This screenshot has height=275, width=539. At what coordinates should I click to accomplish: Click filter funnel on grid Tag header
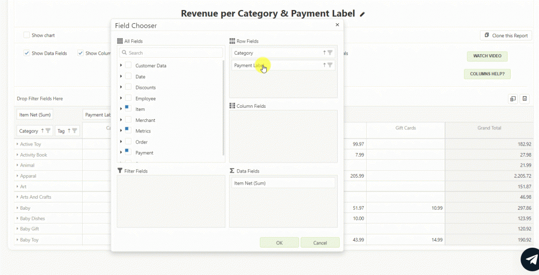point(75,131)
